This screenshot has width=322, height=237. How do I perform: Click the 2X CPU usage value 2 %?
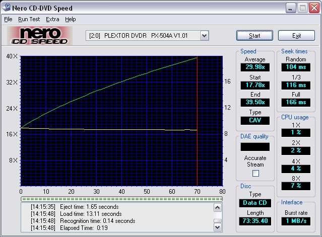[x=296, y=150]
